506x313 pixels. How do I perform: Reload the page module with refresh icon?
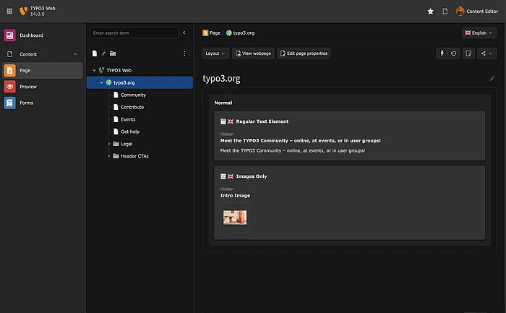(x=454, y=53)
